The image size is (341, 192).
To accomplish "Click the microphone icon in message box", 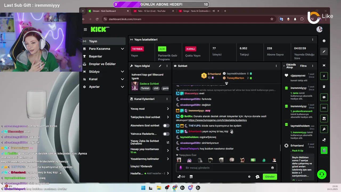I will (x=181, y=168).
